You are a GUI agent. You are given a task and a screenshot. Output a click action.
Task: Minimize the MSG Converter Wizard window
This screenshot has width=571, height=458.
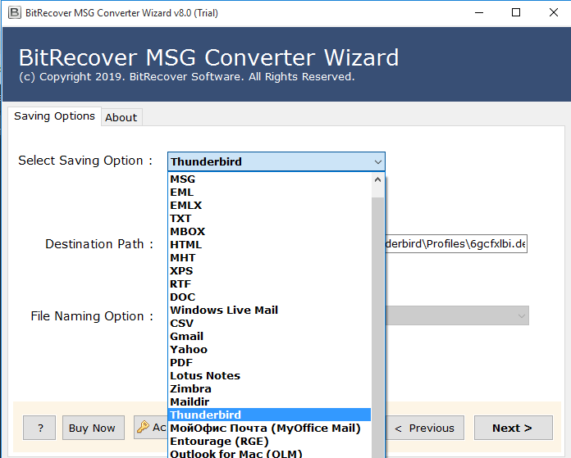point(479,13)
